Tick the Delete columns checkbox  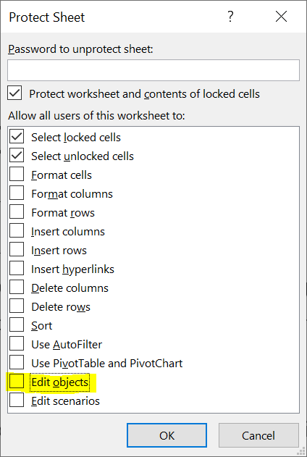[17, 288]
